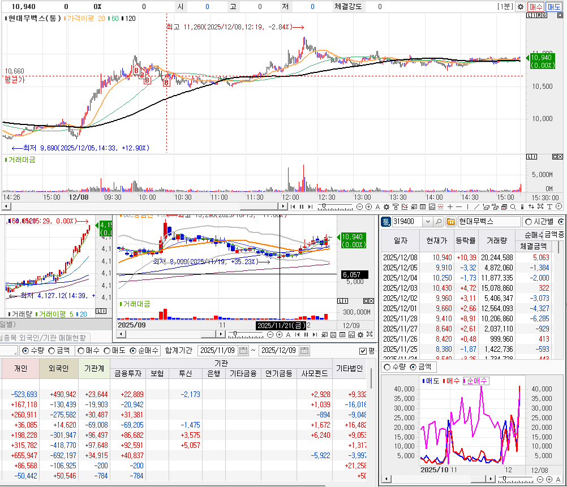Click the paint roller style icon
The image size is (567, 487).
click(396, 207)
